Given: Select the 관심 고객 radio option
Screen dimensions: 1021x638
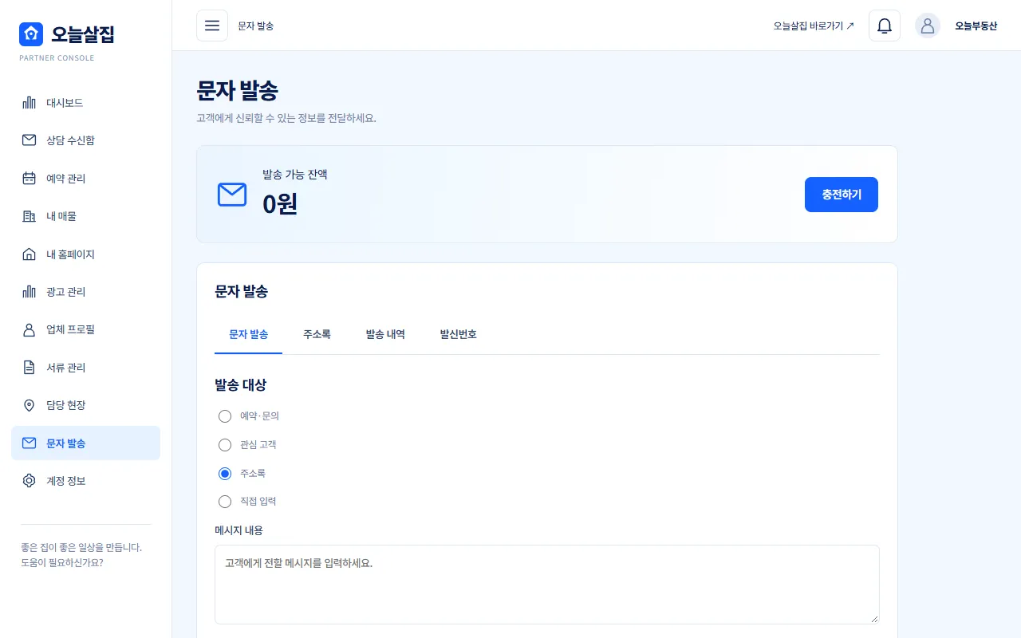Looking at the screenshot, I should [x=225, y=445].
